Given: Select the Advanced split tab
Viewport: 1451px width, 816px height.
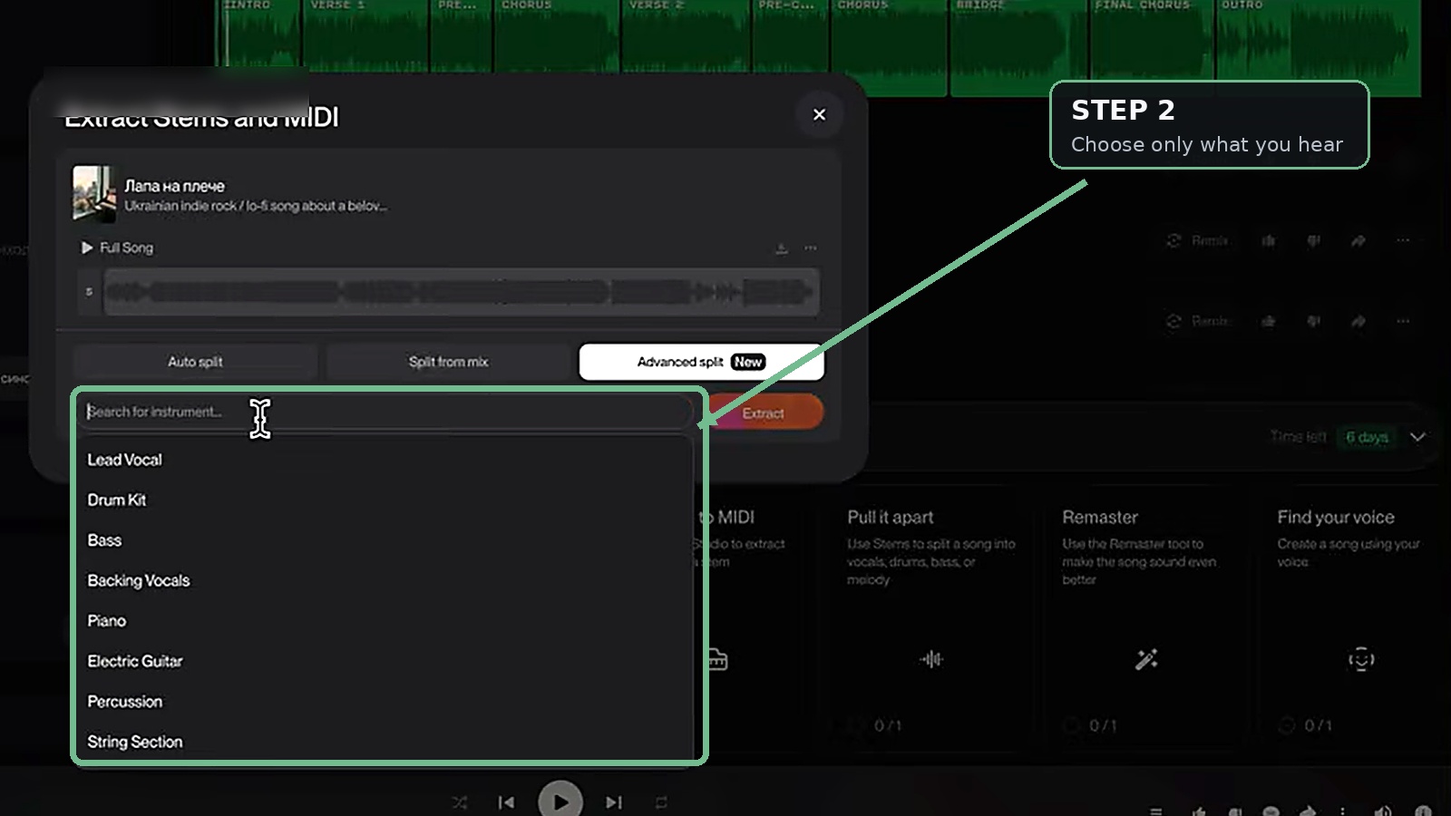Looking at the screenshot, I should [701, 362].
